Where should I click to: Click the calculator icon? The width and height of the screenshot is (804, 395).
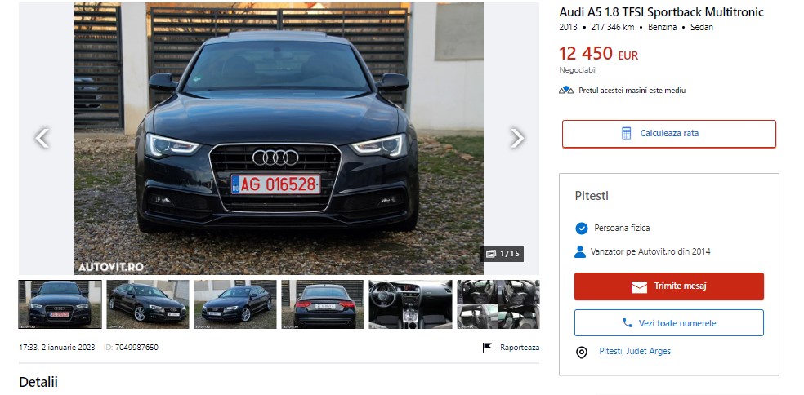point(627,133)
